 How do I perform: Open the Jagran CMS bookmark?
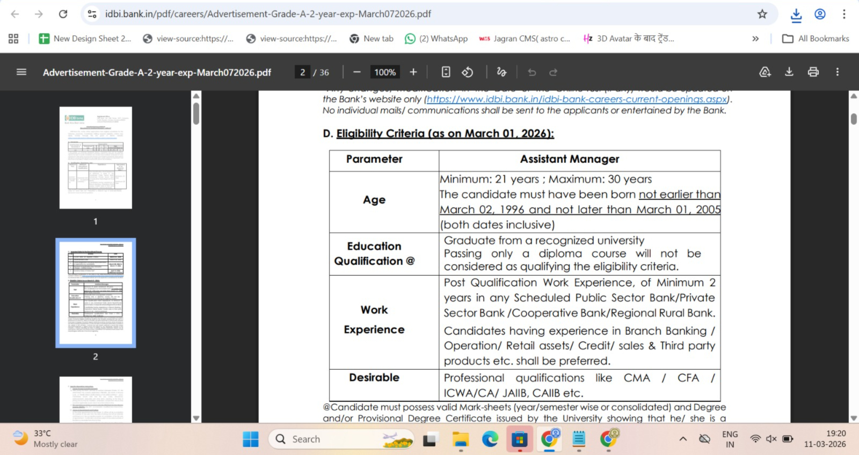525,39
